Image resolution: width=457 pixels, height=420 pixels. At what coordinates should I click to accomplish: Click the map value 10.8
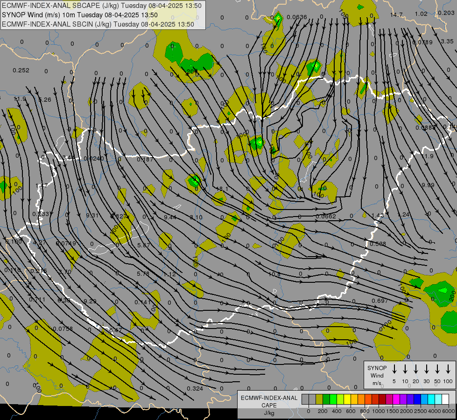(274, 274)
